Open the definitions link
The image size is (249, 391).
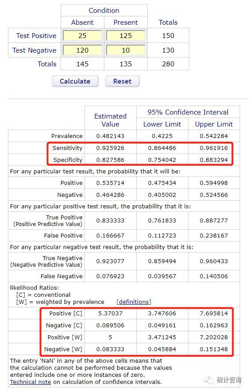coord(134,302)
